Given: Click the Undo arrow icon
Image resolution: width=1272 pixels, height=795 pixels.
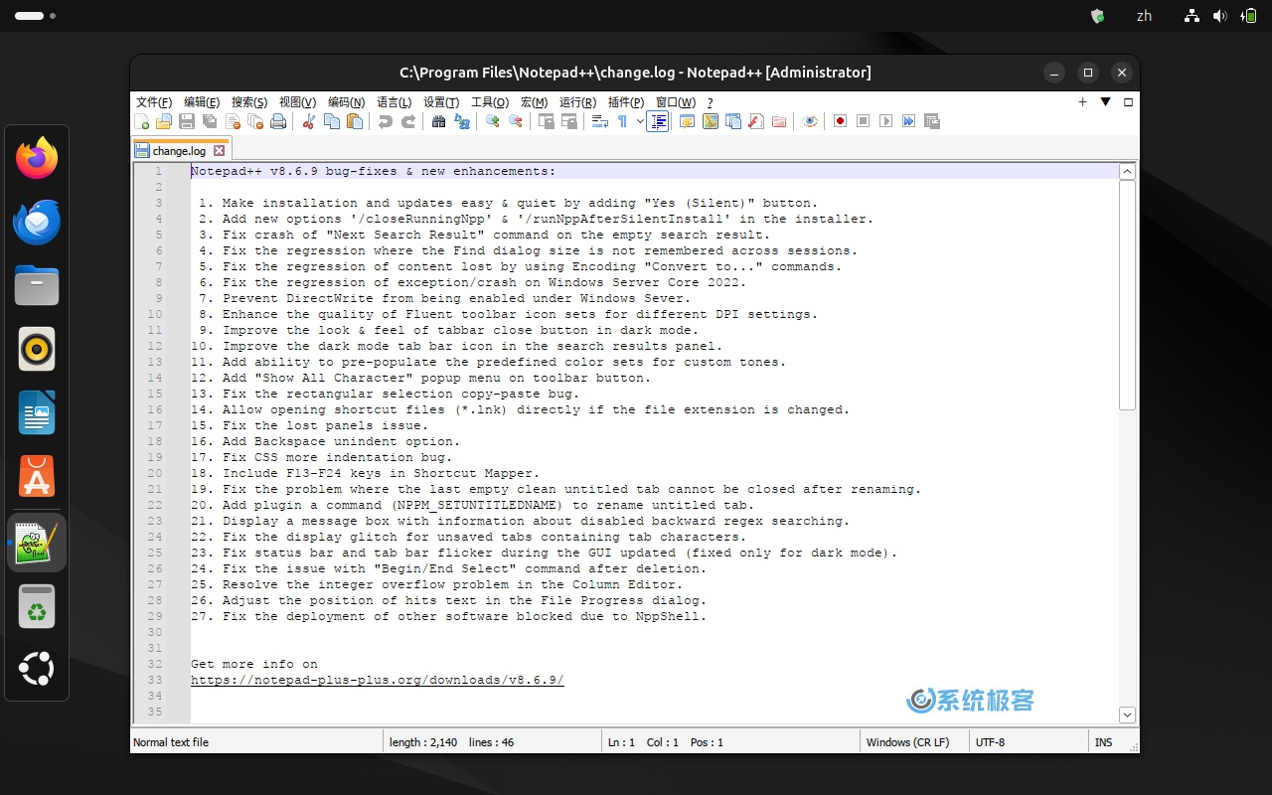Looking at the screenshot, I should 385,121.
